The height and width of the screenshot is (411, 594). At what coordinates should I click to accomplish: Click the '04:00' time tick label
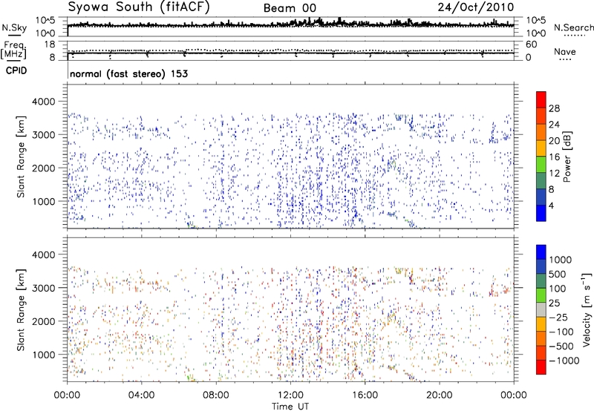[141, 395]
